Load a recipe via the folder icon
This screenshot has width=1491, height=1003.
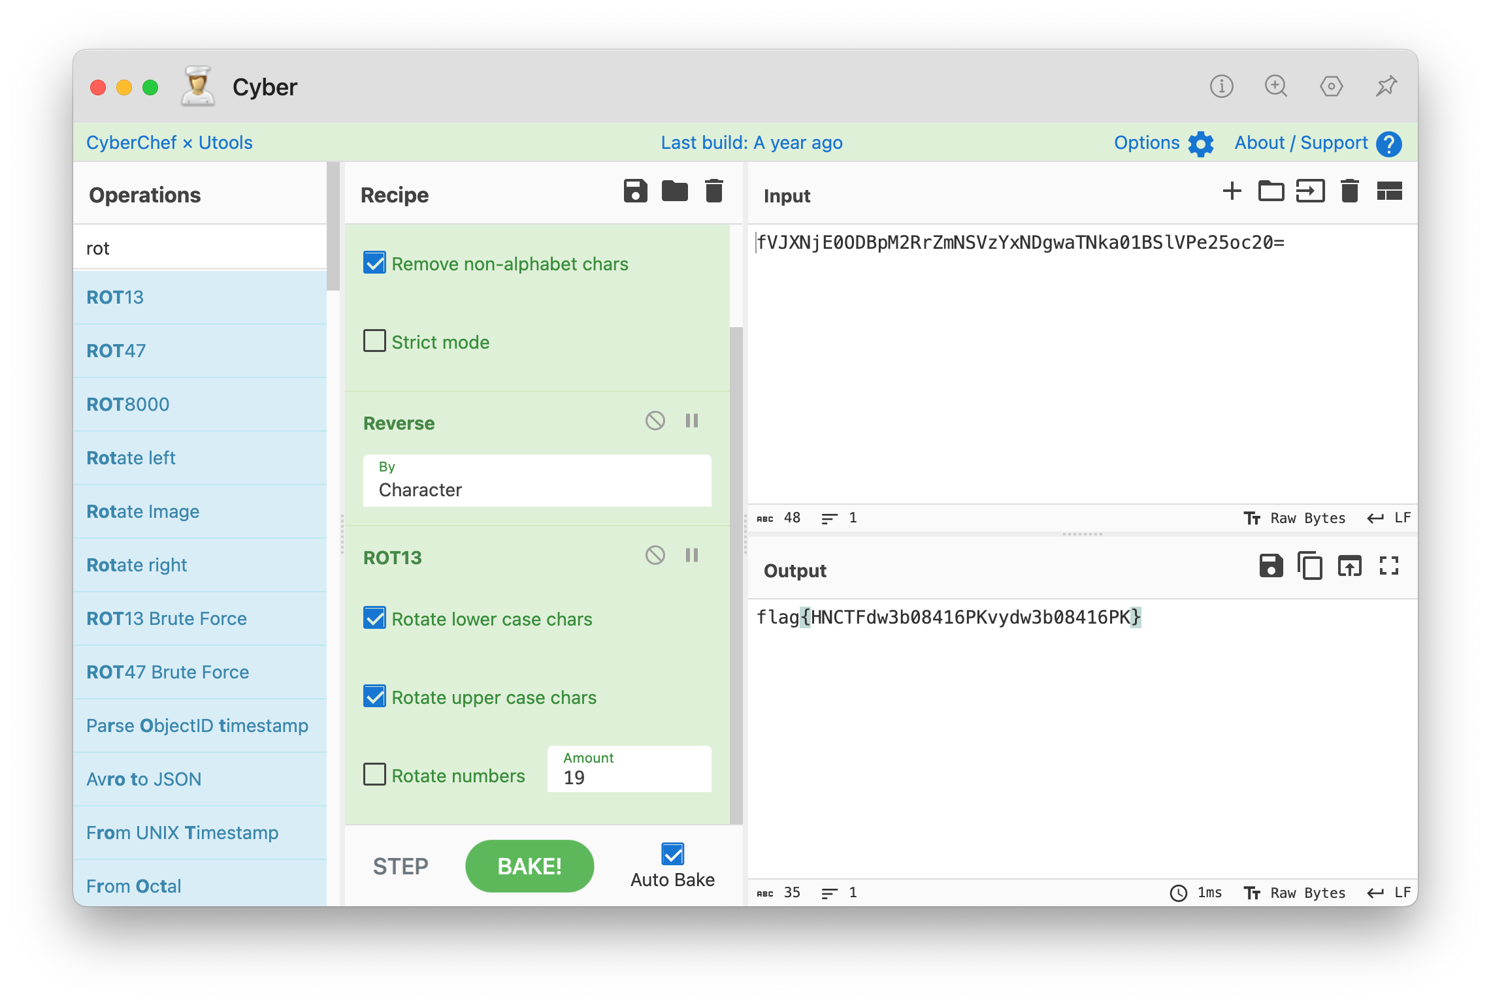[674, 191]
